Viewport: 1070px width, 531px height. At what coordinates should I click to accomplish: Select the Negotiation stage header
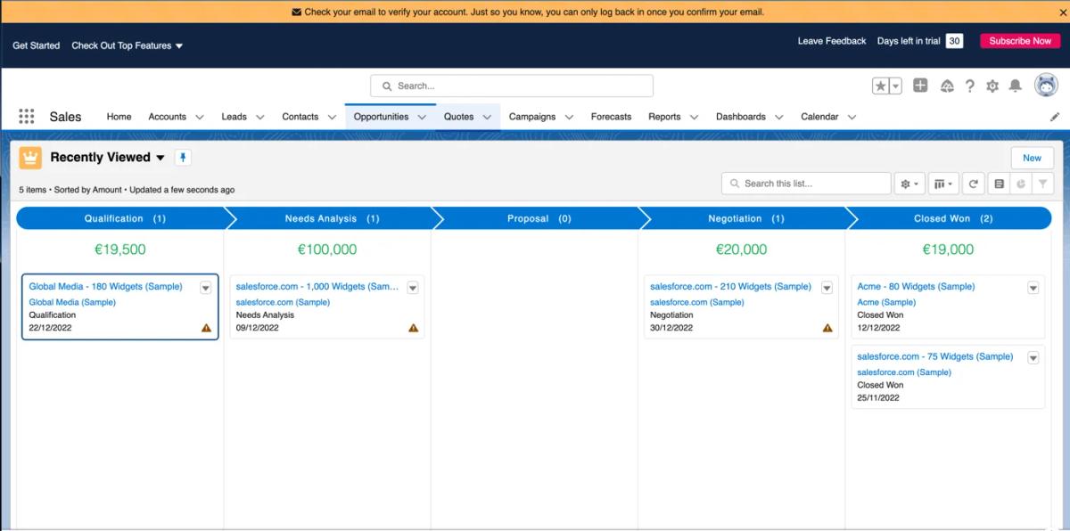[x=745, y=218]
